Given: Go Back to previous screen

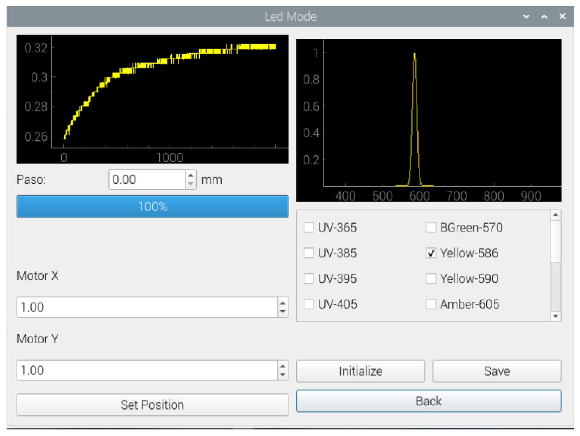Looking at the screenshot, I should [429, 401].
